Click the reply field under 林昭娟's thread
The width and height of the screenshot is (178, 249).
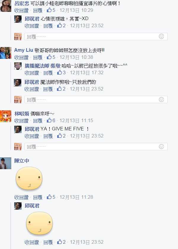pos(96,147)
